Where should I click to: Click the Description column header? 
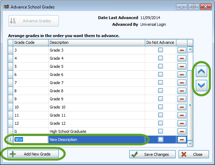pos(96,42)
